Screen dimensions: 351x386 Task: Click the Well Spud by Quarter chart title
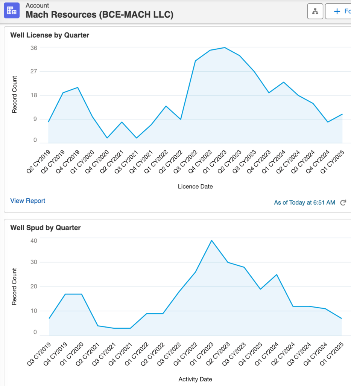click(46, 228)
